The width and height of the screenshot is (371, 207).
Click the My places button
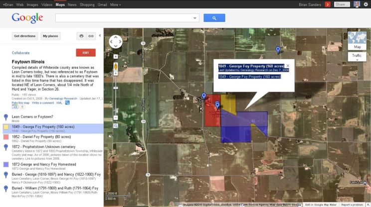coord(50,36)
